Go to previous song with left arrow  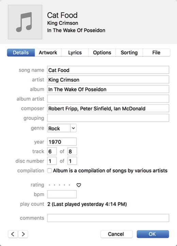(x=13, y=234)
